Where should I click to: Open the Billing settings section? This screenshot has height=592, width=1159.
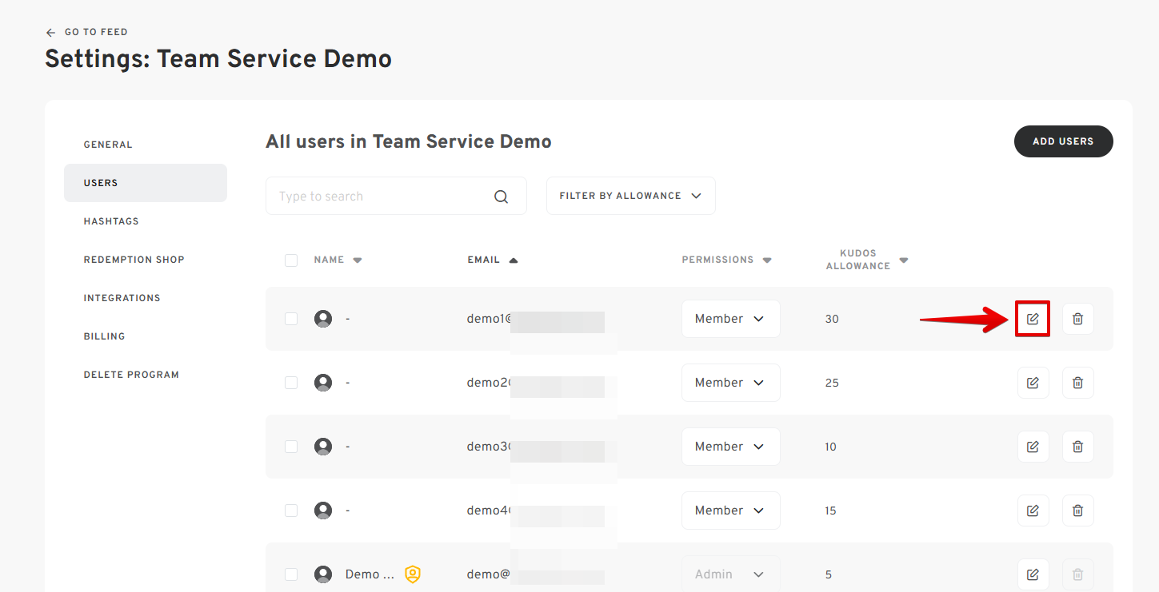click(104, 336)
